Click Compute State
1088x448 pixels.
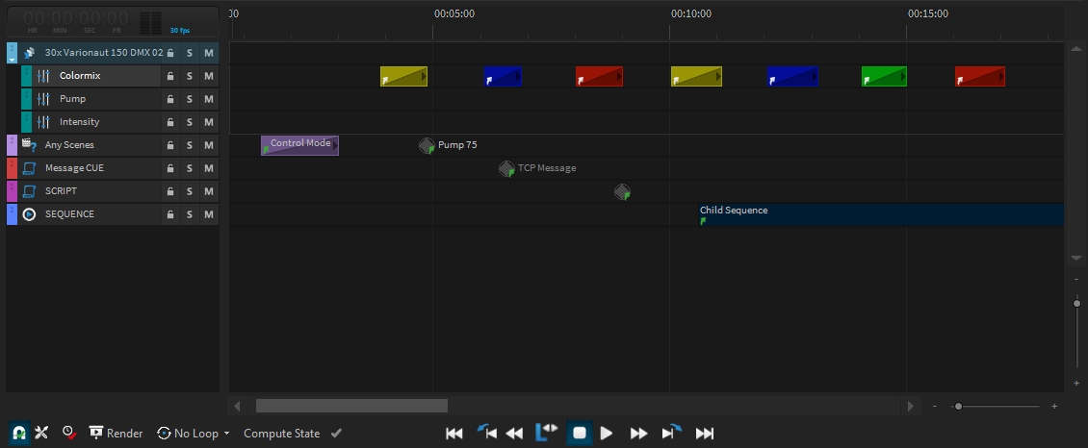(282, 434)
